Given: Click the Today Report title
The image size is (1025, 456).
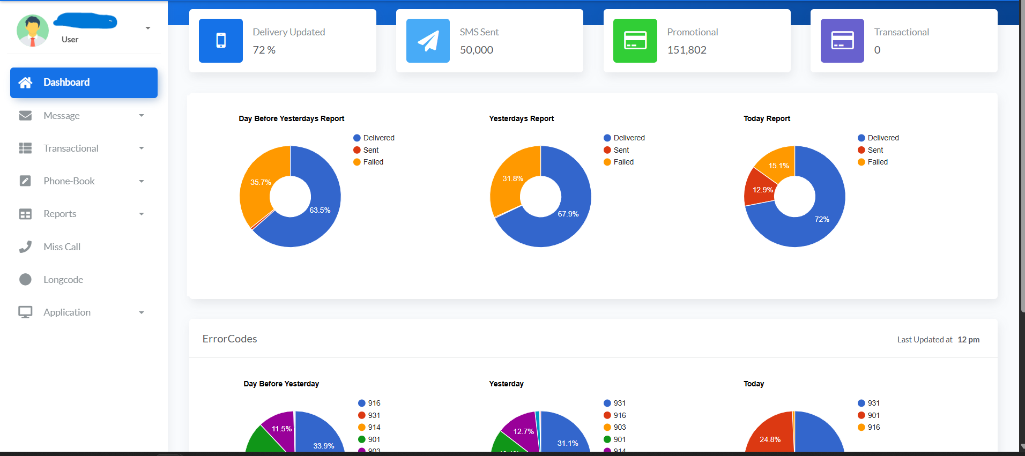Looking at the screenshot, I should click(x=767, y=118).
